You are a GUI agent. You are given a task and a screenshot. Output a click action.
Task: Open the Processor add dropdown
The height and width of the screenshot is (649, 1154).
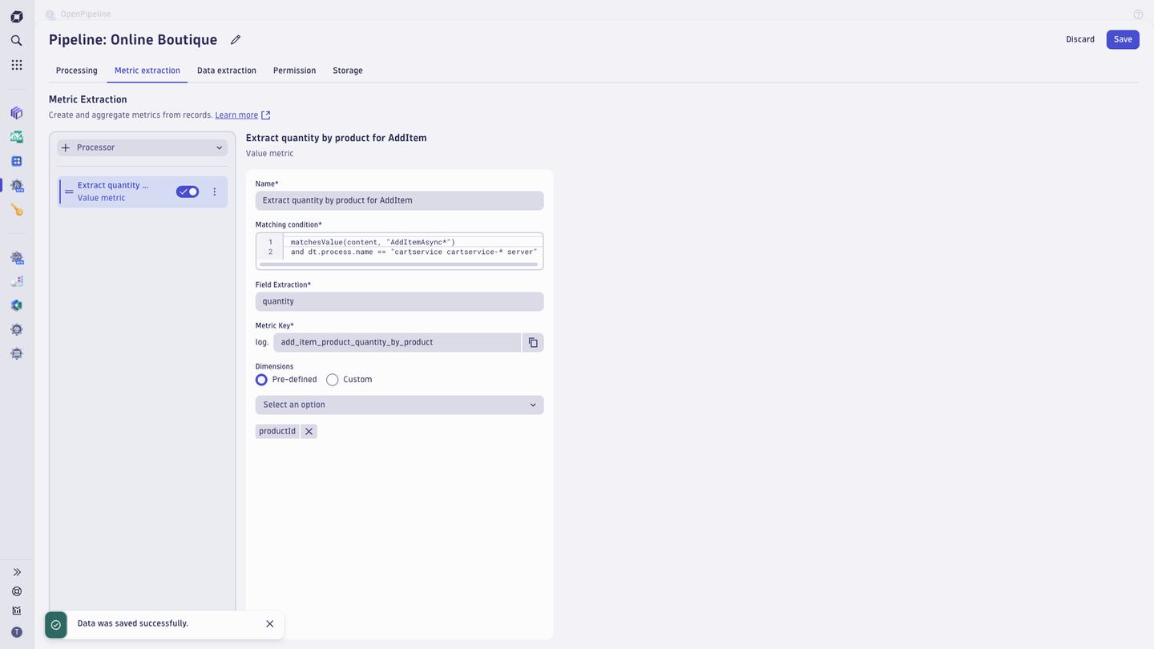(143, 147)
